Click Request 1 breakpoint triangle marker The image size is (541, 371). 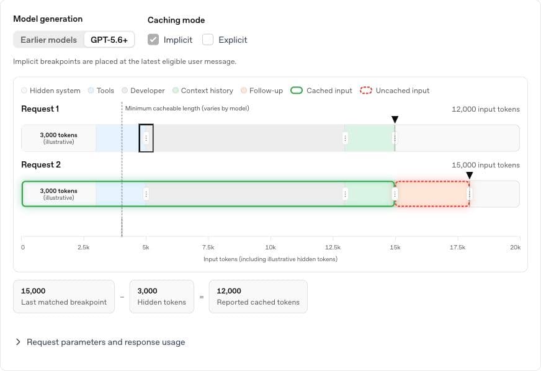coord(395,119)
